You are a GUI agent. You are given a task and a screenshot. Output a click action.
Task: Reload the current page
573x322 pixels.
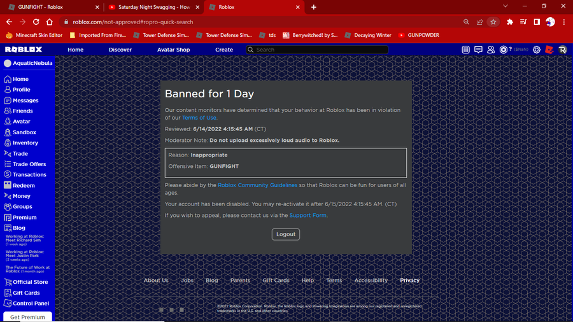click(x=36, y=22)
